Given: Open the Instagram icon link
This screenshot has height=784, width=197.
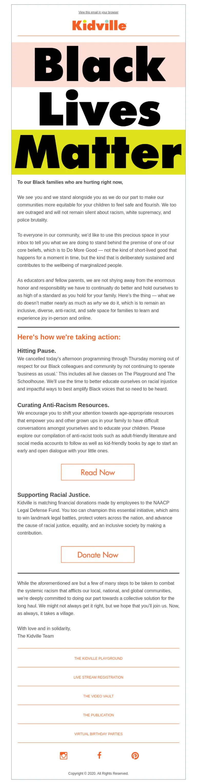Looking at the screenshot, I should 63,755.
